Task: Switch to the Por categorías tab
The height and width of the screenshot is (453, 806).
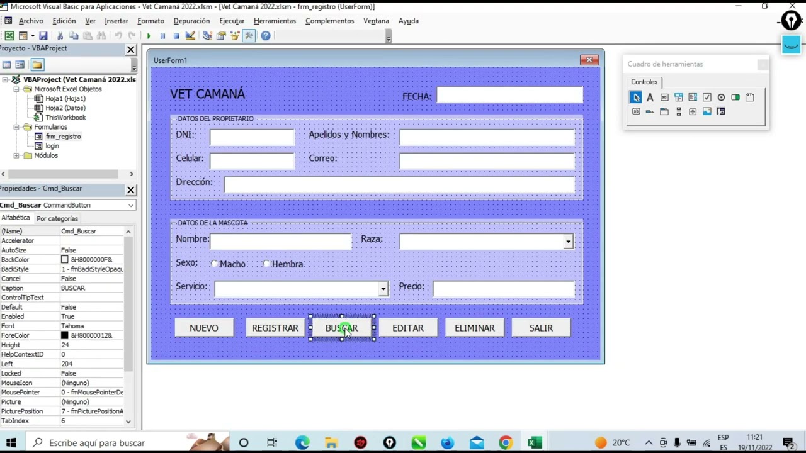Action: click(57, 218)
